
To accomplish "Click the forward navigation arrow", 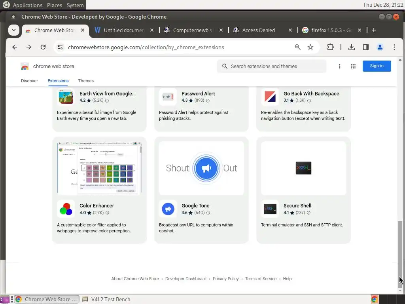I will coord(29,47).
